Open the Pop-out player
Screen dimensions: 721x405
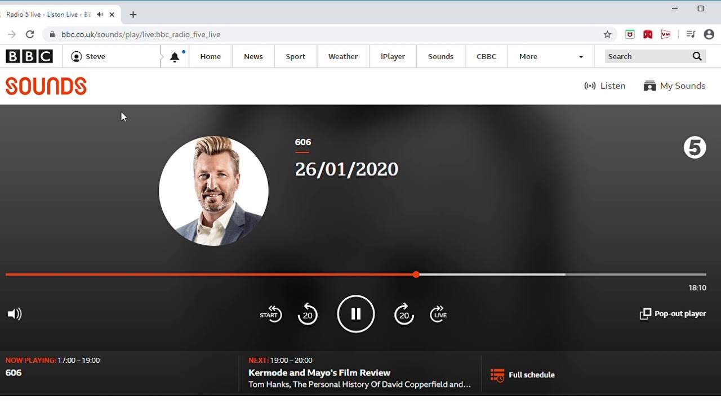click(673, 314)
